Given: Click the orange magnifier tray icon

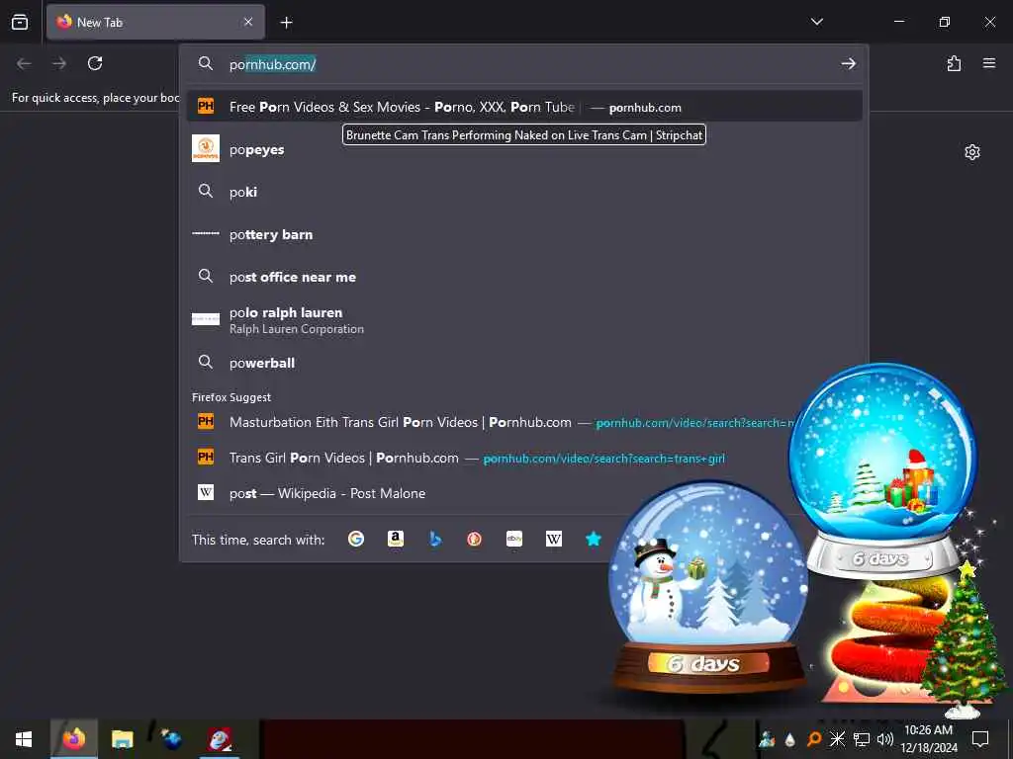Looking at the screenshot, I should click(x=814, y=739).
